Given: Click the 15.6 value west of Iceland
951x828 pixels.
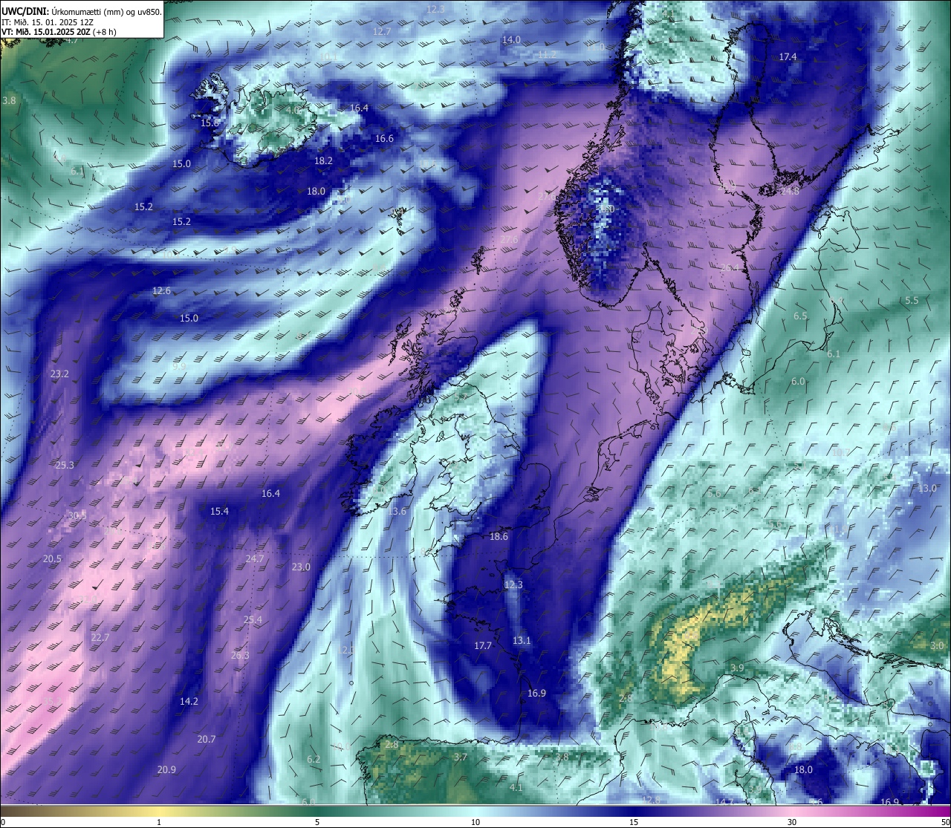Looking at the screenshot, I should (x=210, y=123).
